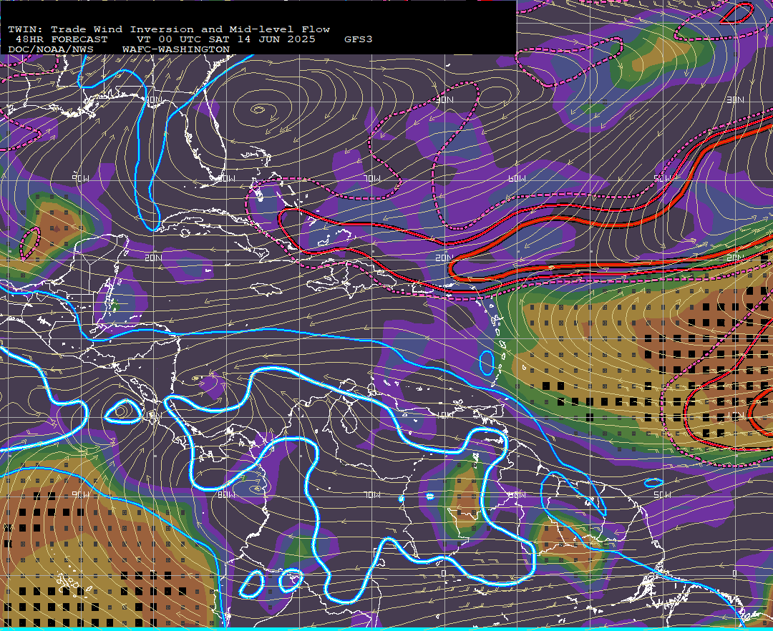The width and height of the screenshot is (773, 631).
Task: Click the "DOC/NOAA/NWS" source text
Action: click(51, 50)
